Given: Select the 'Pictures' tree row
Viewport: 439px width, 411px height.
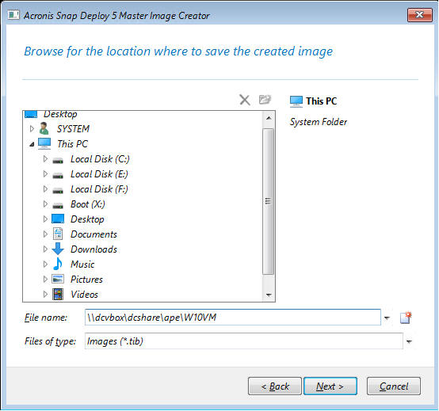Looking at the screenshot, I should (86, 280).
